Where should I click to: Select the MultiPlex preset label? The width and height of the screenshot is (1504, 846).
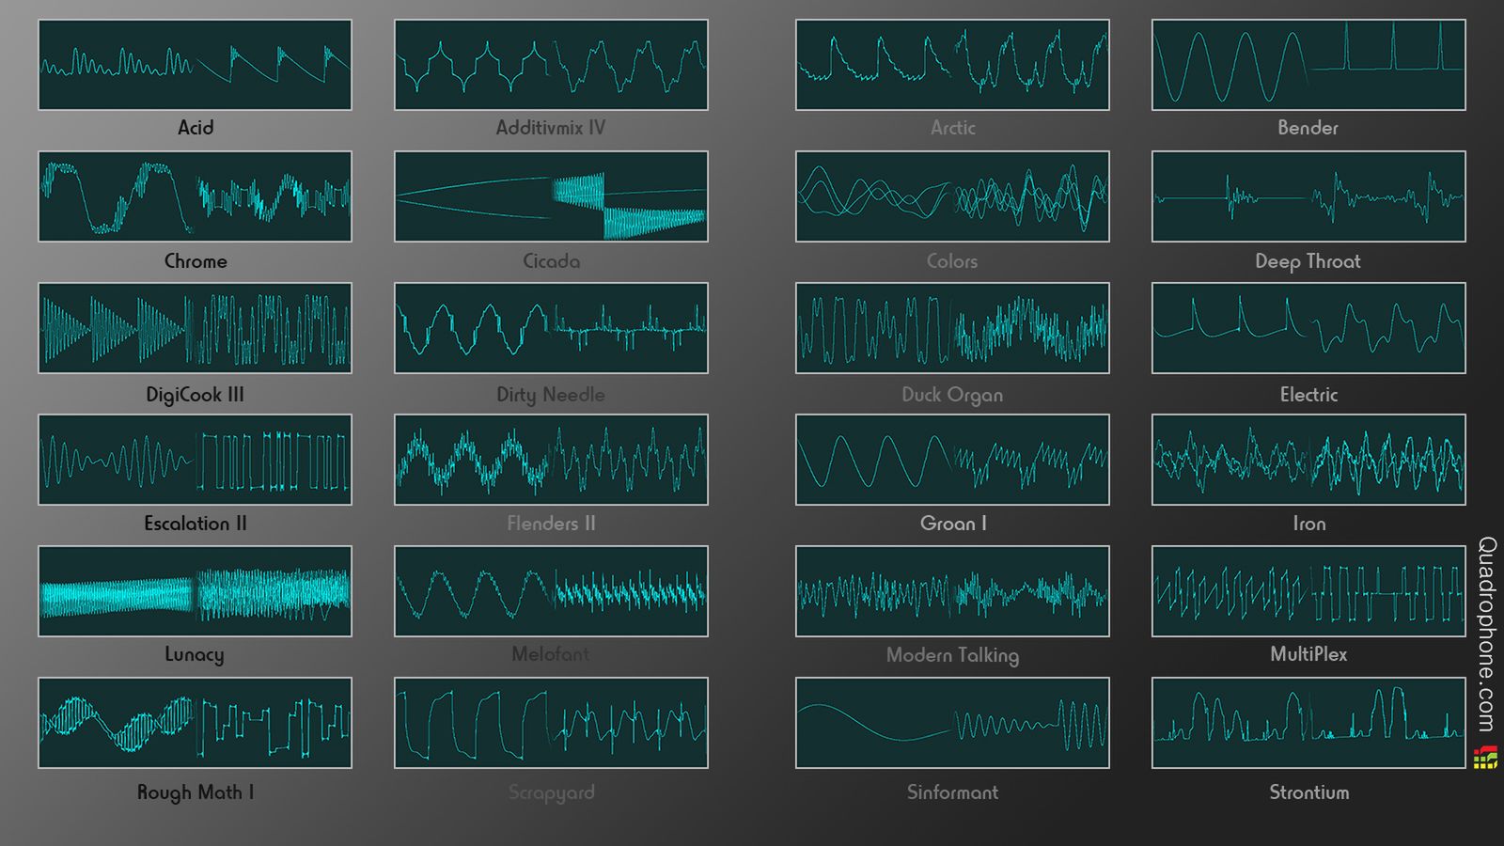1308,653
